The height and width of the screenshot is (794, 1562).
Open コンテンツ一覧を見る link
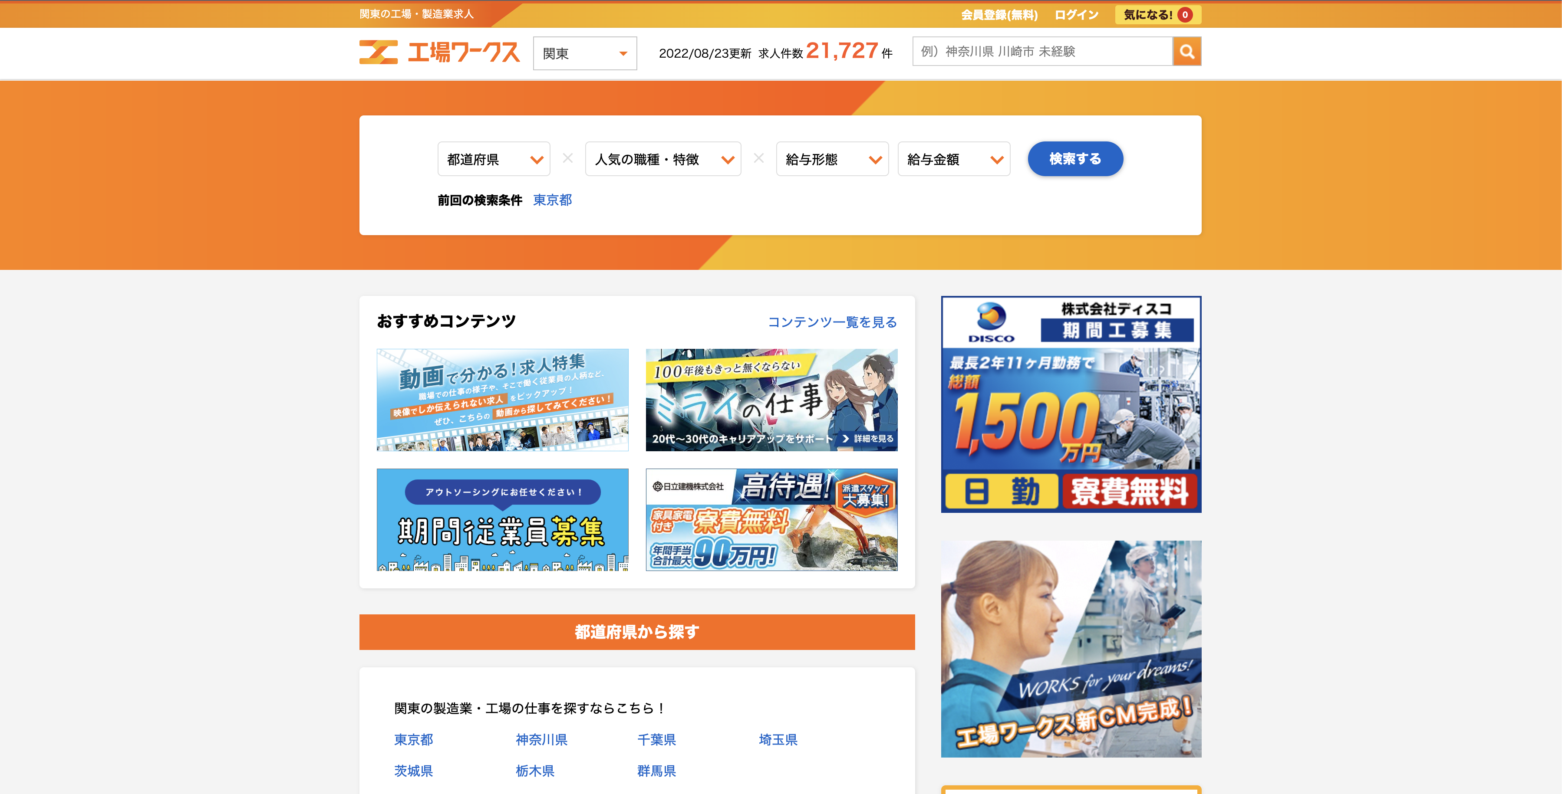point(832,322)
